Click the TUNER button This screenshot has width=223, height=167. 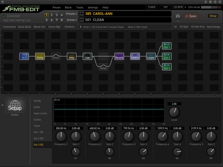(151, 7)
